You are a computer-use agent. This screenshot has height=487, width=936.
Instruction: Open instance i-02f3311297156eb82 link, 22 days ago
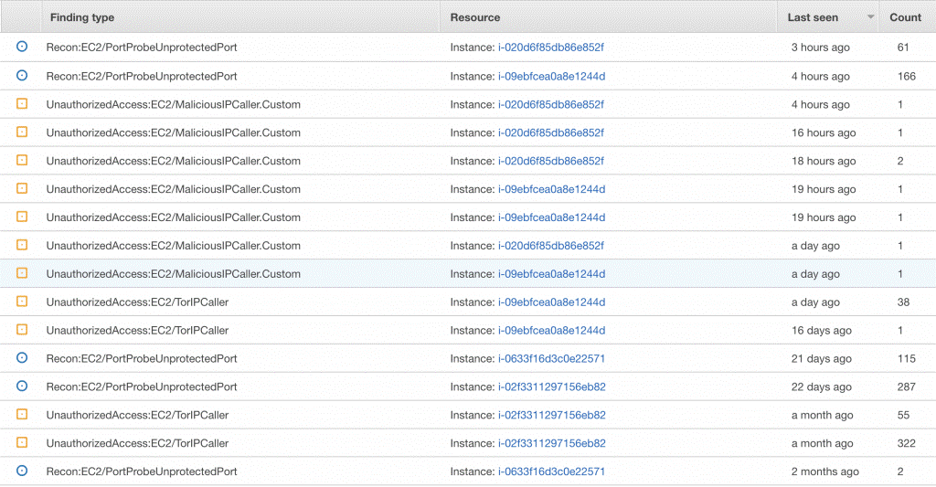click(x=552, y=386)
